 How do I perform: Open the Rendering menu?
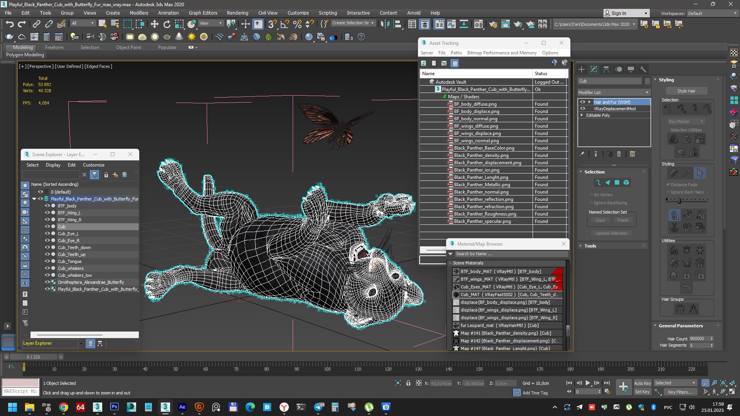(238, 13)
